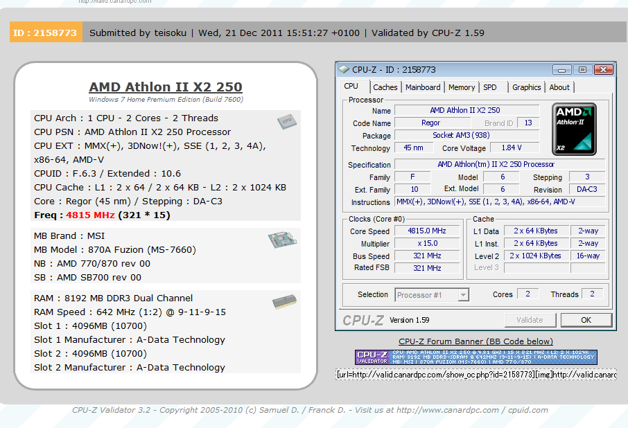
Task: Click the Multiplier value x 15.0
Action: pos(427,243)
